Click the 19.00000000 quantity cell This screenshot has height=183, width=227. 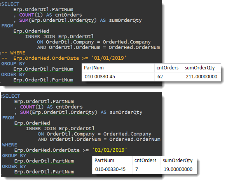[178, 169]
